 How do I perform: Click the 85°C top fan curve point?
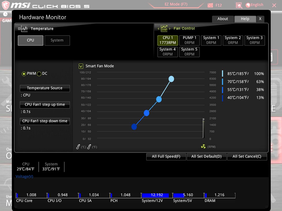click(x=171, y=79)
